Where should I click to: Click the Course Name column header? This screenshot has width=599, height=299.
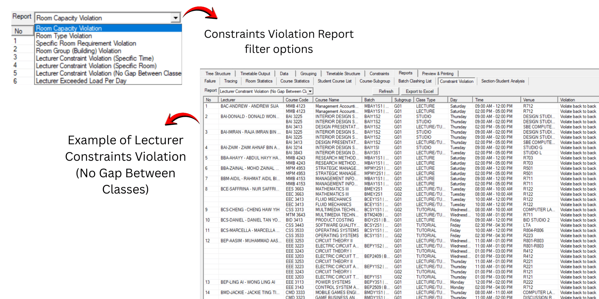pyautogui.click(x=337, y=100)
